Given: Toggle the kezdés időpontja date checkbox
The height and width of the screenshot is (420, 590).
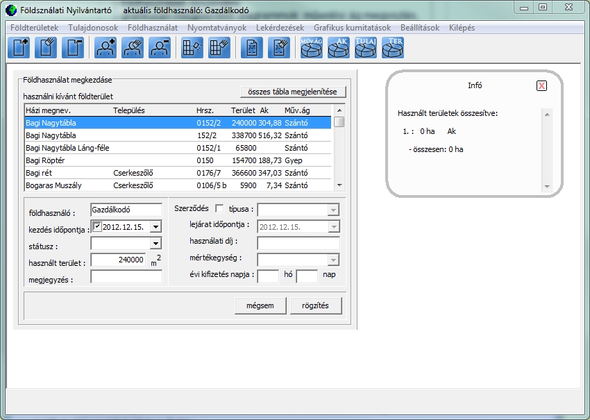Looking at the screenshot, I should pyautogui.click(x=97, y=226).
